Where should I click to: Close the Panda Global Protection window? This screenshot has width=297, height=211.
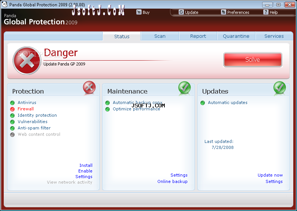click(290, 4)
